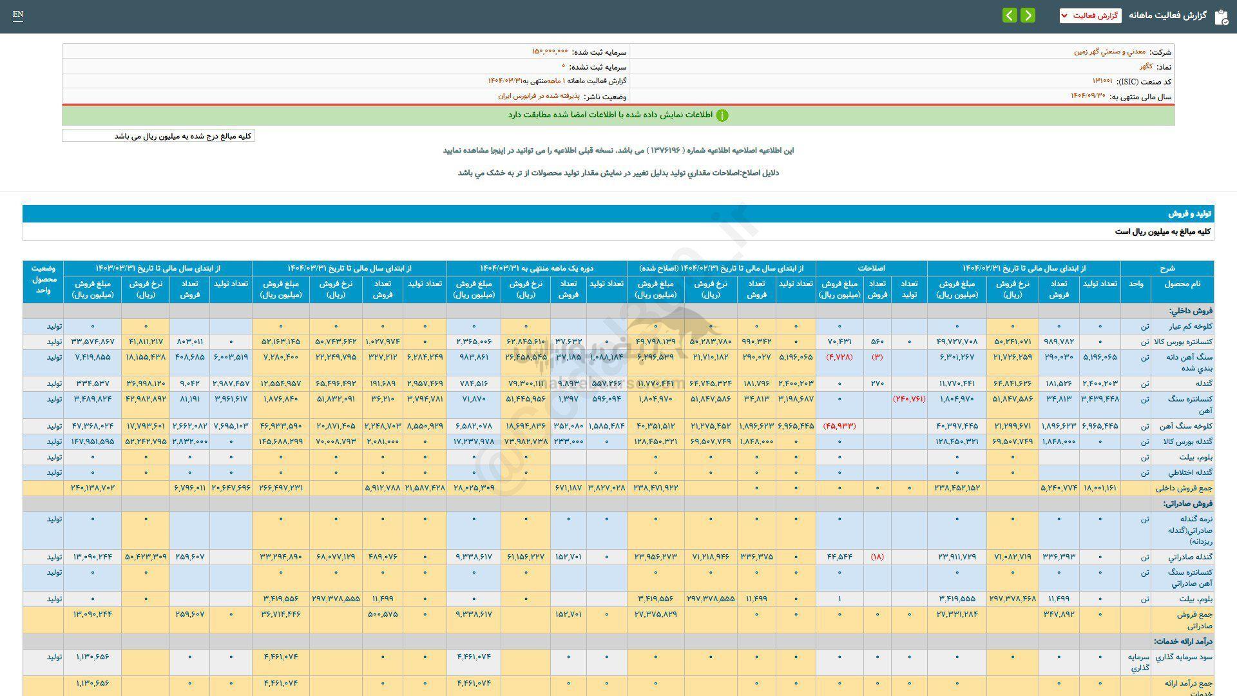
Task: Click the monthly activity report clipboard icon
Action: click(x=1221, y=17)
